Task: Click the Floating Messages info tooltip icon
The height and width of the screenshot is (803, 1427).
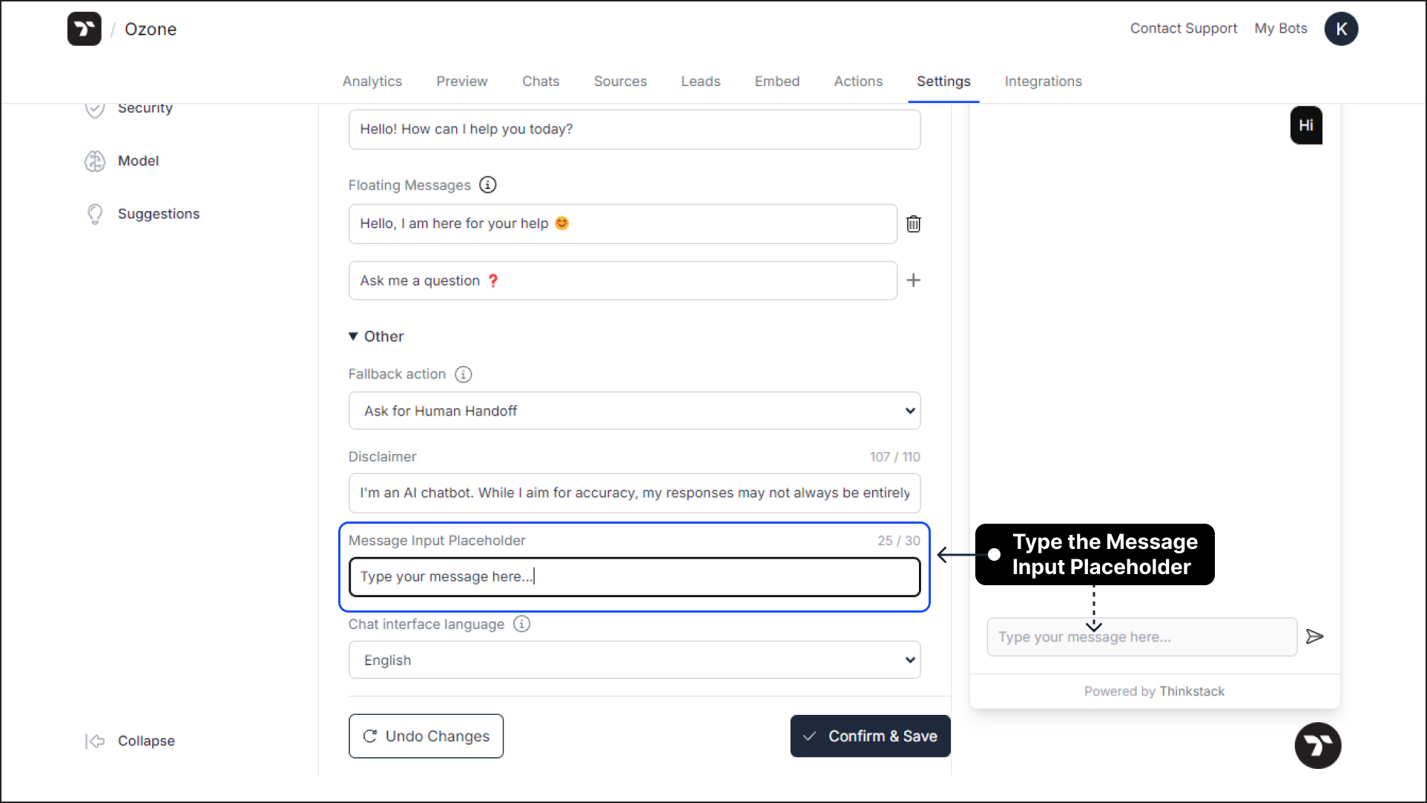Action: click(488, 185)
